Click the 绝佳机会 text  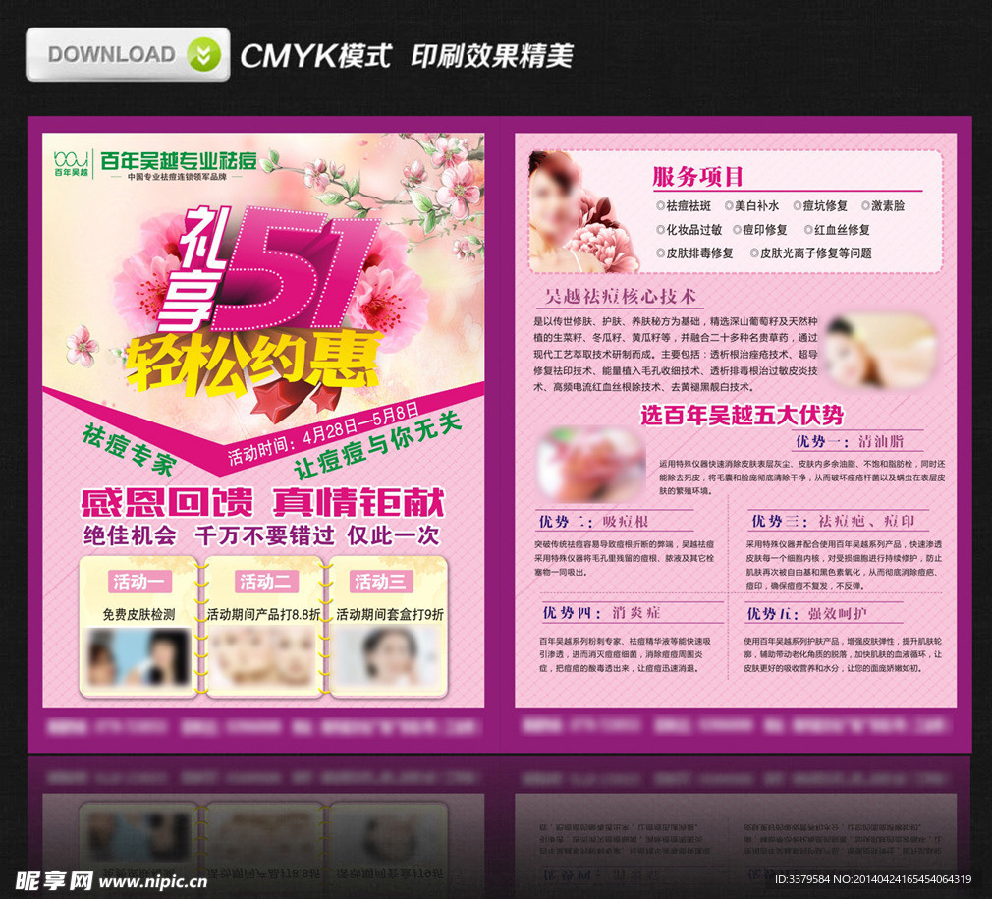tap(130, 535)
